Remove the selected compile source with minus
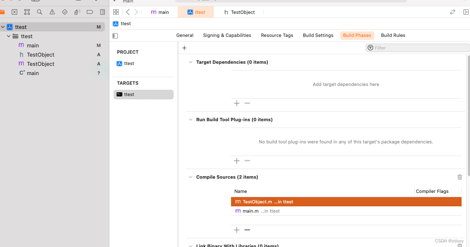This screenshot has height=247, width=470. click(247, 230)
